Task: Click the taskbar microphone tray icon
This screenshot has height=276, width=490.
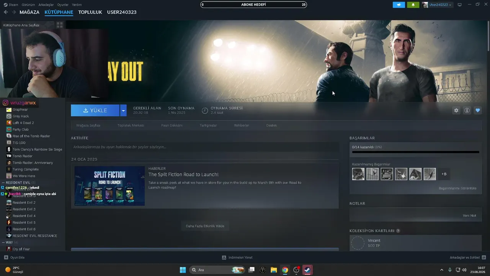Action: 450,270
